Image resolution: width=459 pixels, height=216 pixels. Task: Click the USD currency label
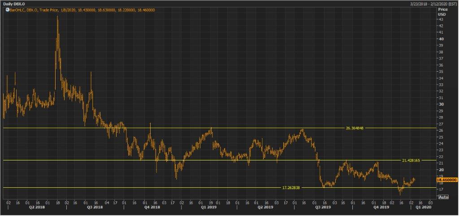441,14
